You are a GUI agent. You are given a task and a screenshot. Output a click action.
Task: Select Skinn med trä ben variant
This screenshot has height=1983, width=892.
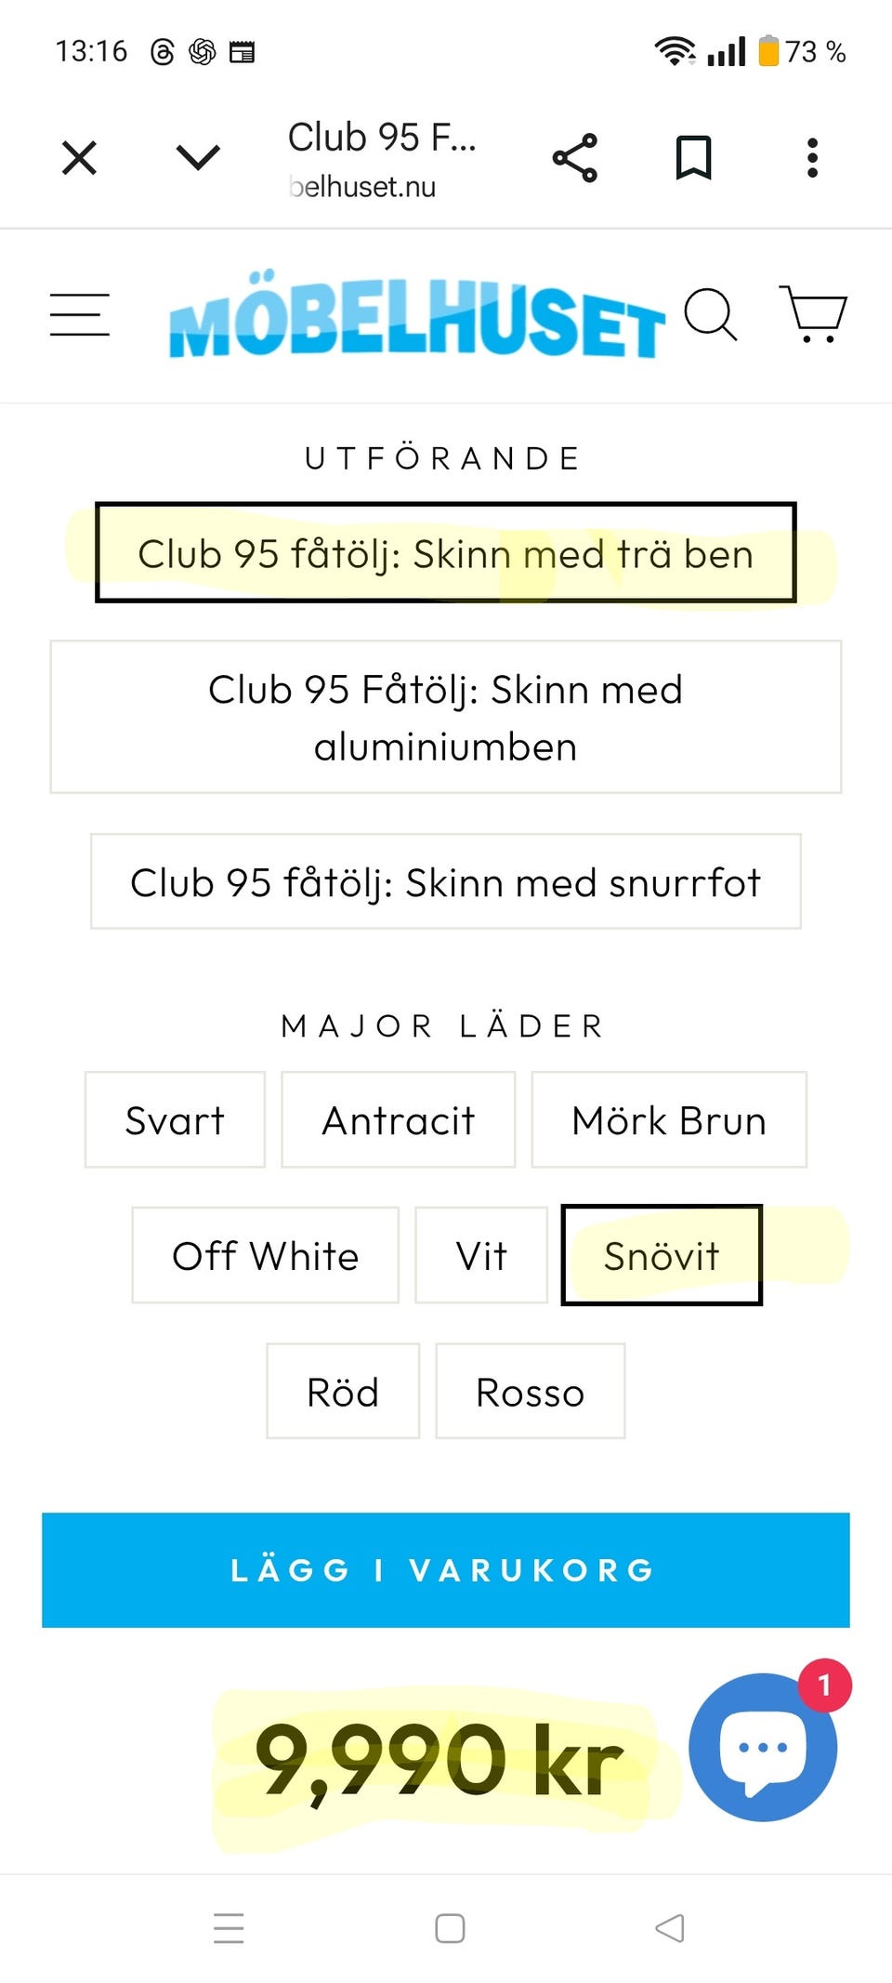pyautogui.click(x=446, y=553)
